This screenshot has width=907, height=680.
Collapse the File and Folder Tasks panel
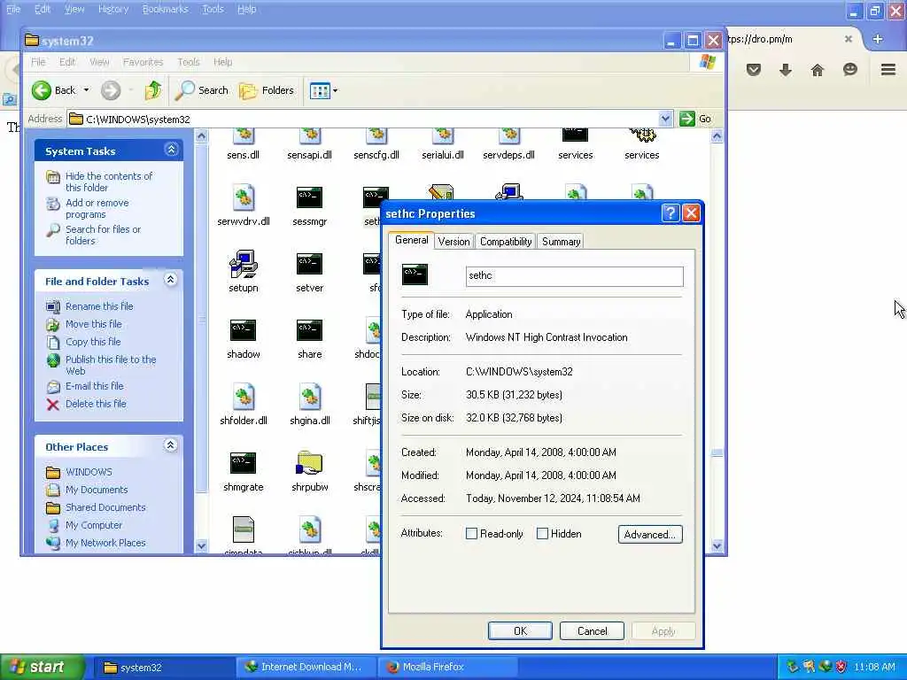point(171,280)
